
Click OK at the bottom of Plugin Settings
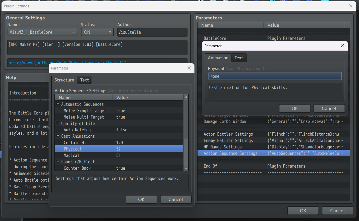click(x=303, y=211)
